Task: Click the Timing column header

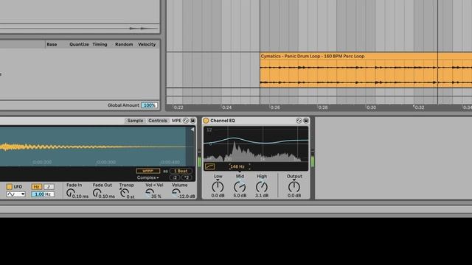Action: point(100,44)
